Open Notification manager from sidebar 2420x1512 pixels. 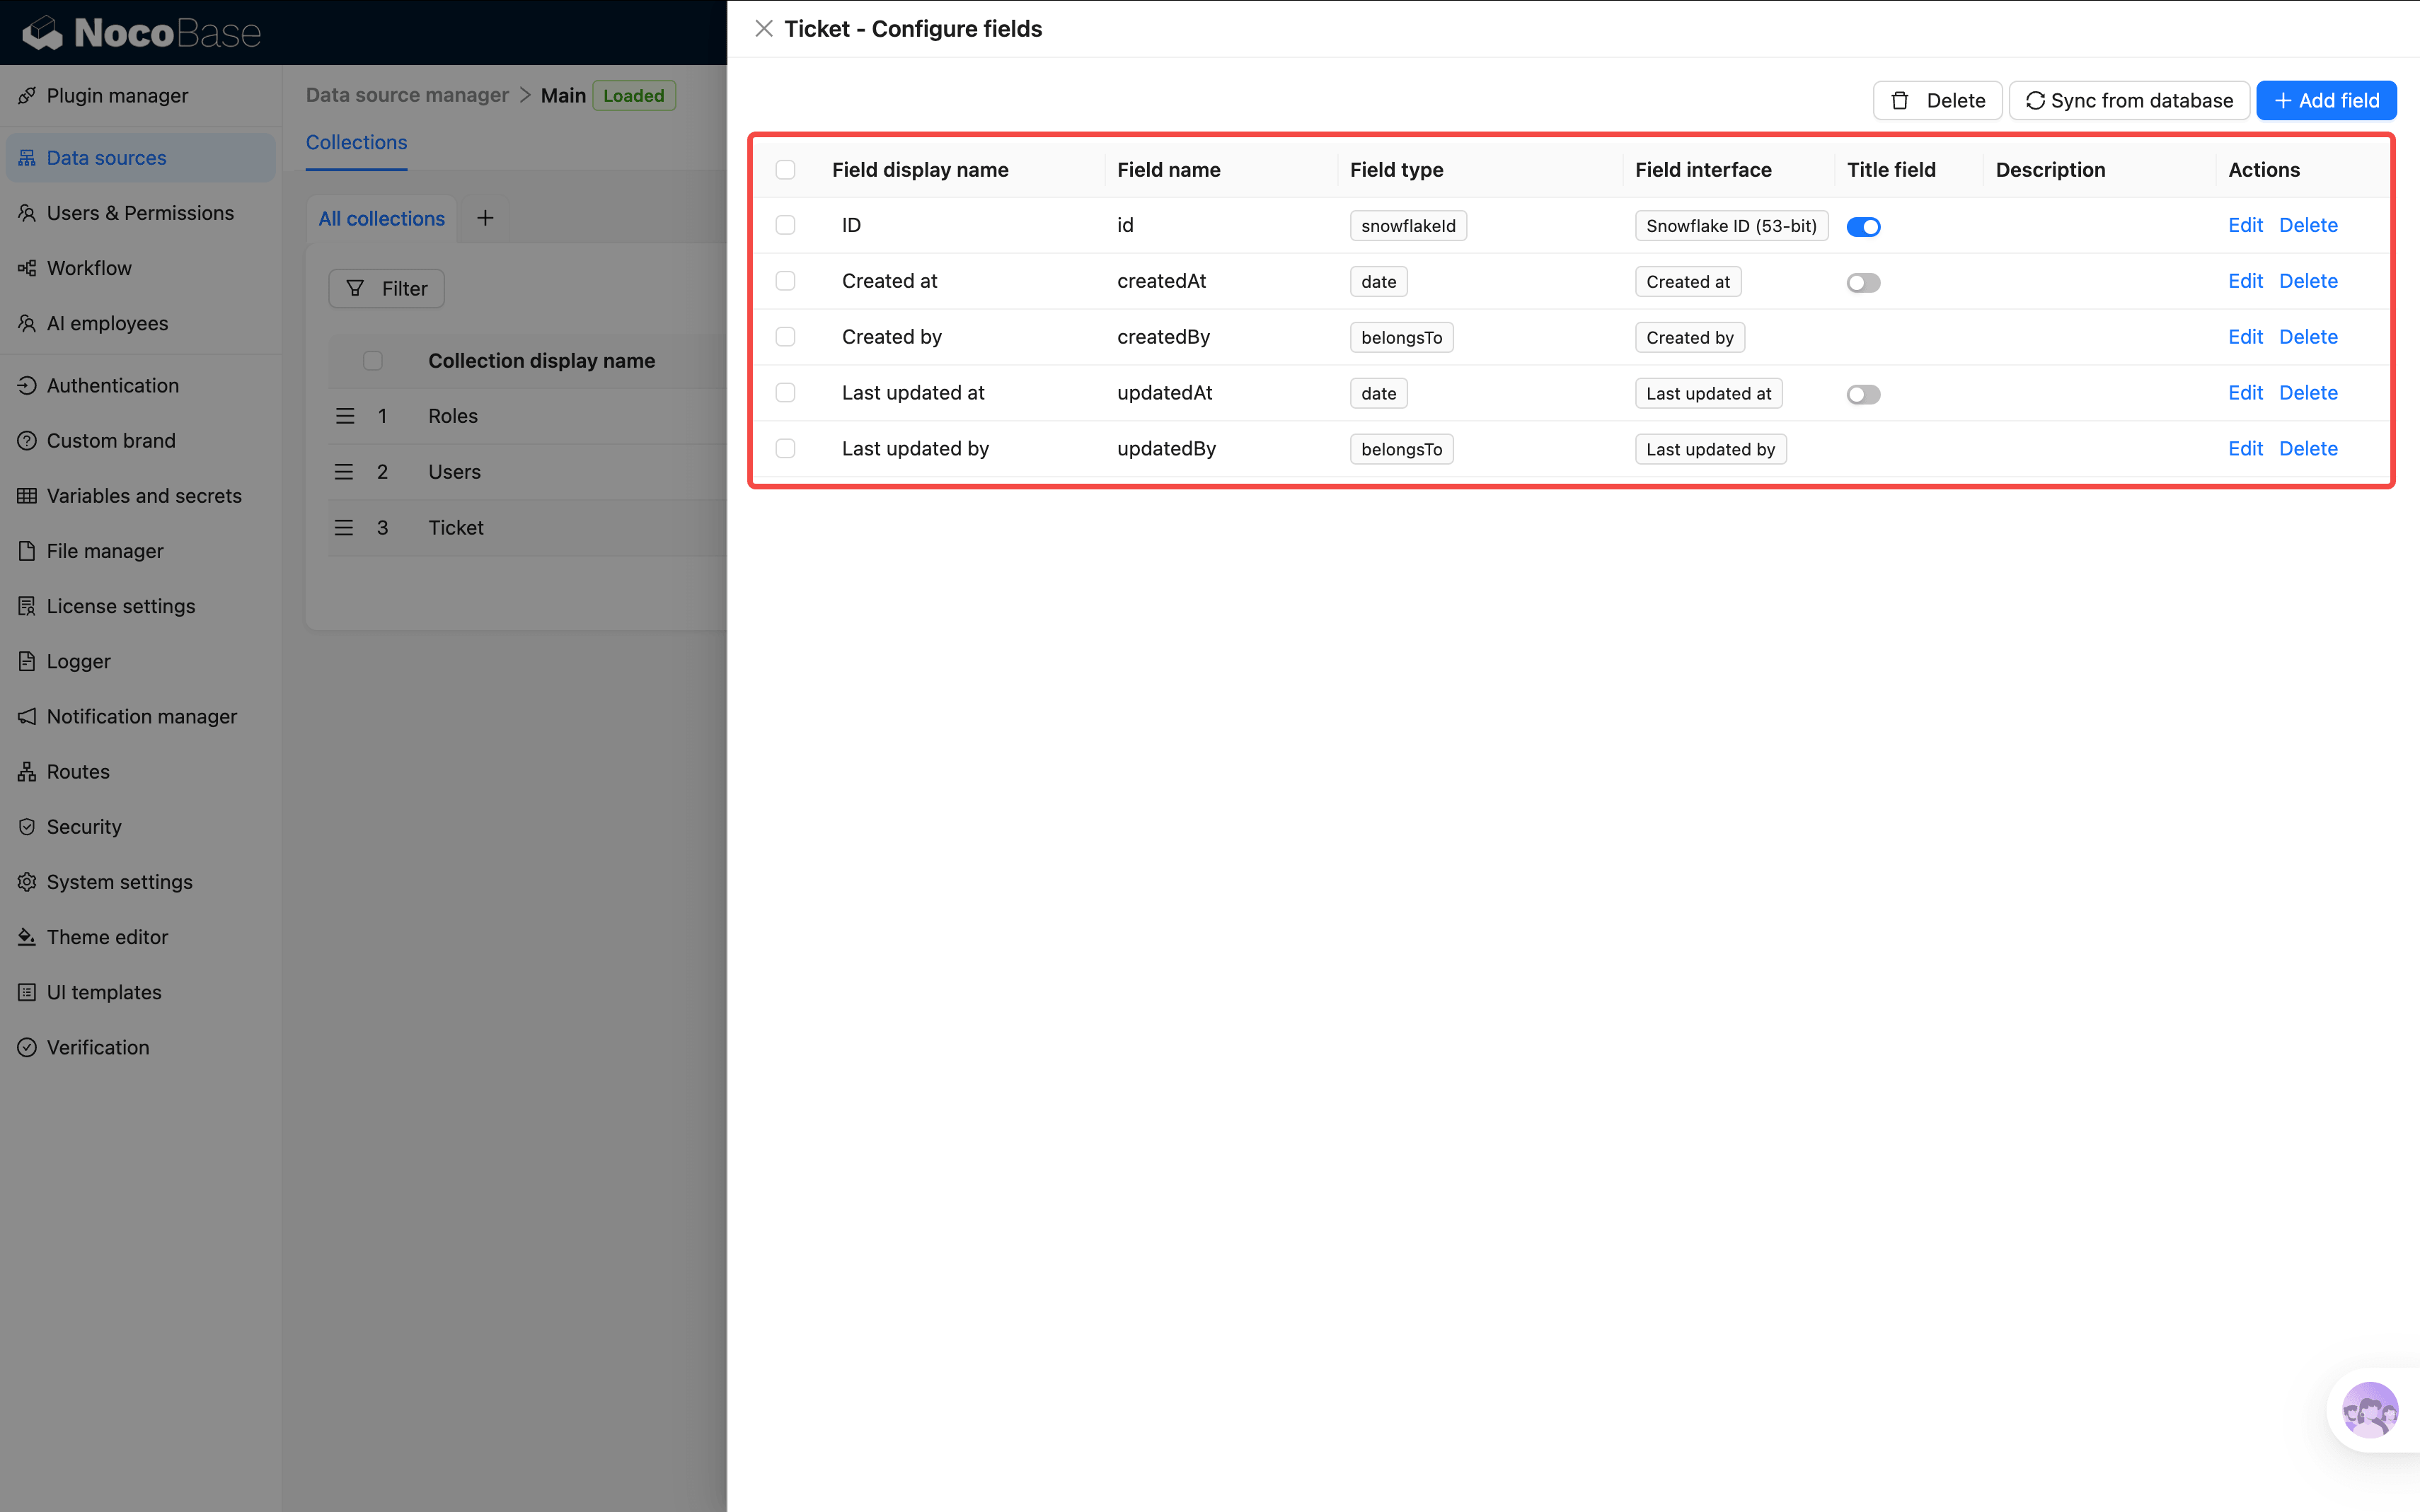(141, 716)
